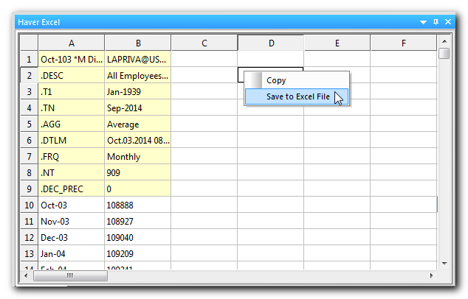
Task: Open the Haver Excel panel options dropdown arrow
Action: [423, 22]
